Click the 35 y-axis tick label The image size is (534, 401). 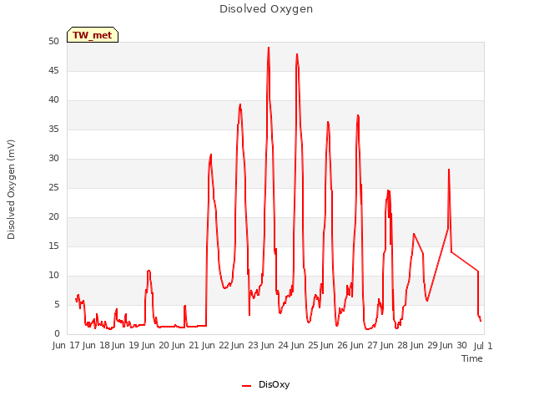coord(53,129)
